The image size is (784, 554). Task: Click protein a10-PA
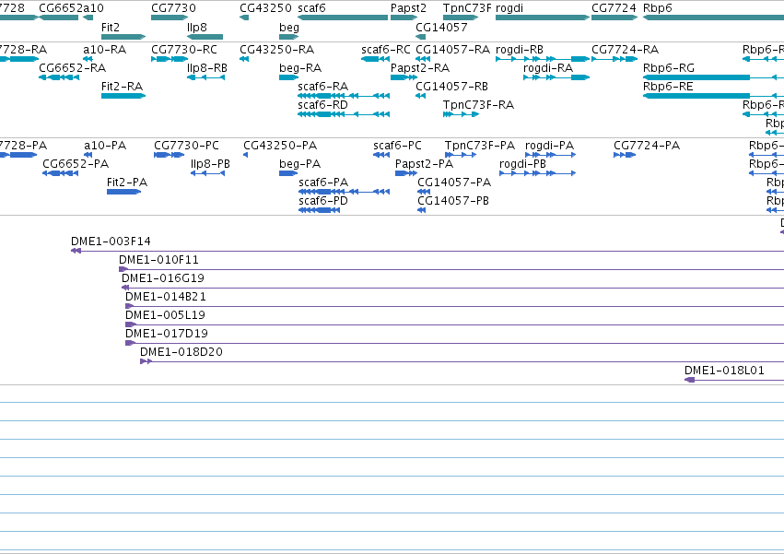point(88,155)
